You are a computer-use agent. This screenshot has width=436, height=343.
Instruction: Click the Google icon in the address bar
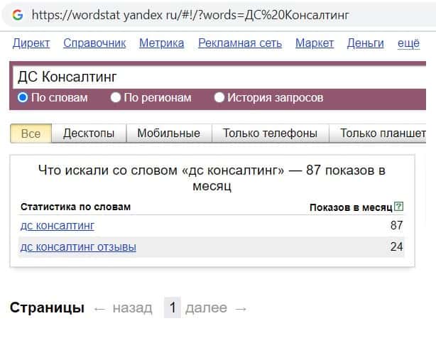(x=18, y=15)
